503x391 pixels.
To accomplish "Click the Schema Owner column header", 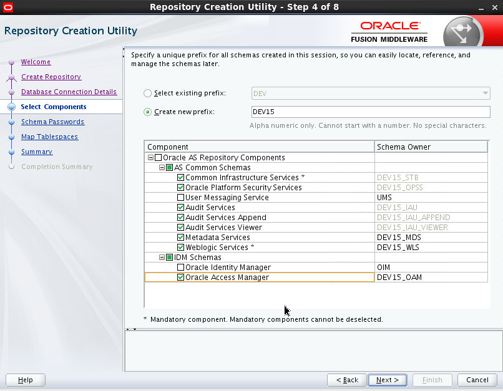I will (431, 147).
